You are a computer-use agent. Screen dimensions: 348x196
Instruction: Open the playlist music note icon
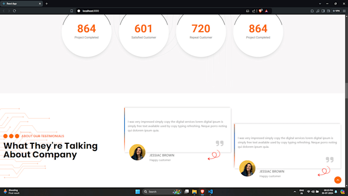pos(318,11)
